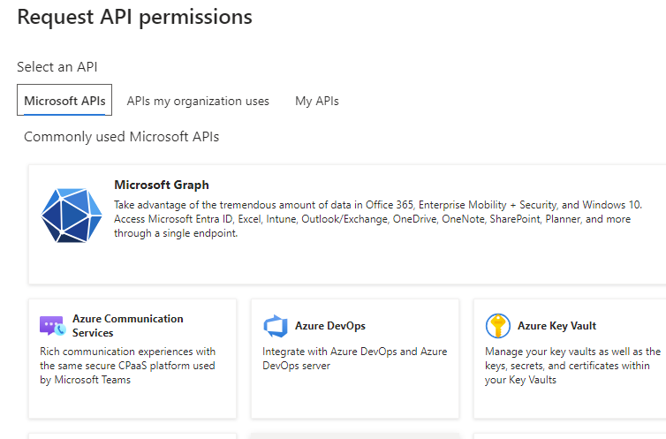Click the cut-off card below Azure DevOps
The image size is (666, 439).
[x=355, y=435]
